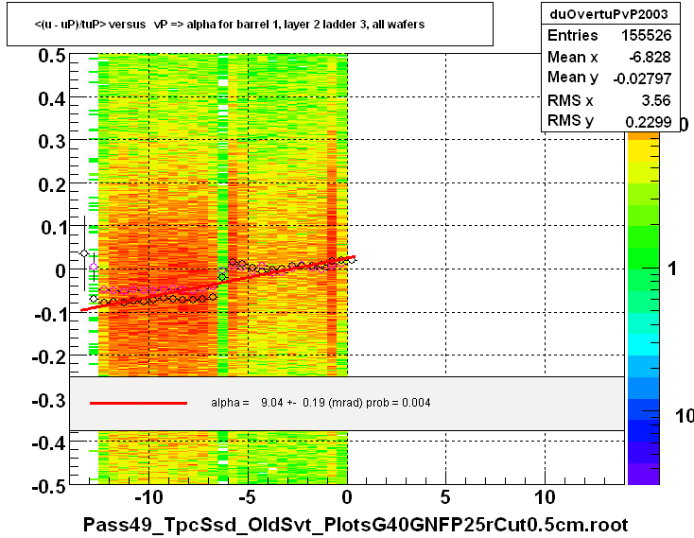This screenshot has height=538, width=694.
Task: Click the alpha = 9.04 legend text
Action: coord(321,403)
